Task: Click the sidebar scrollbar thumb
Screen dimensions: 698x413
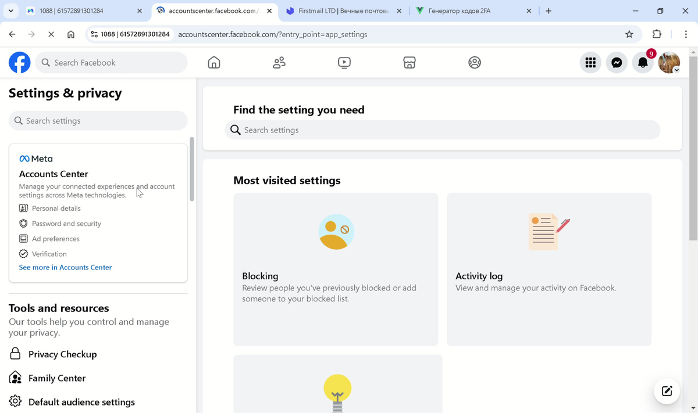Action: point(192,169)
